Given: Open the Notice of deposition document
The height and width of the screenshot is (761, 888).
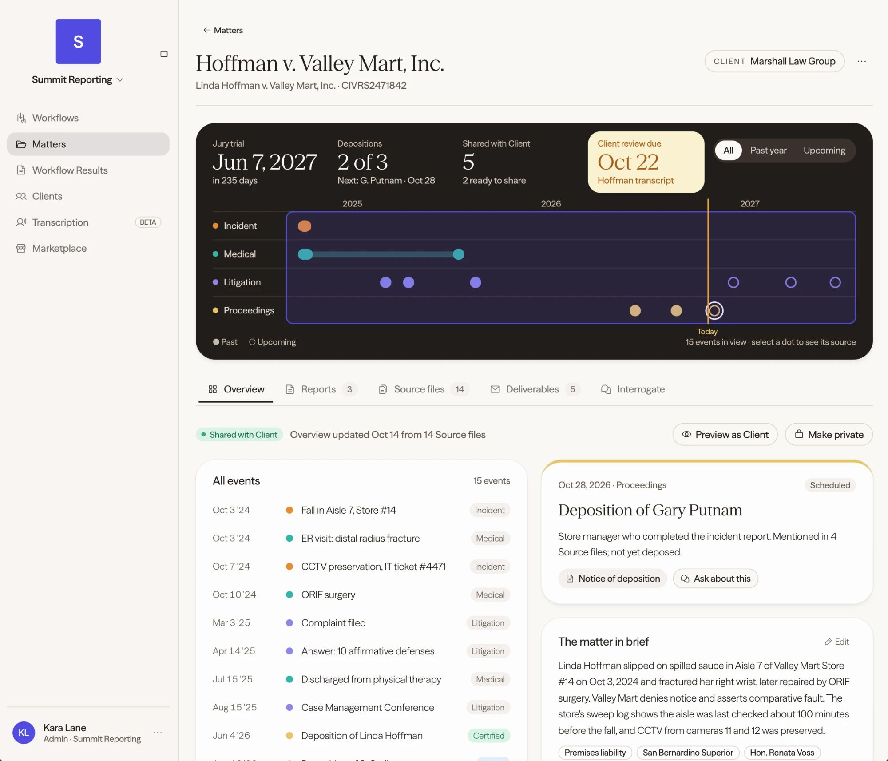Looking at the screenshot, I should point(613,579).
